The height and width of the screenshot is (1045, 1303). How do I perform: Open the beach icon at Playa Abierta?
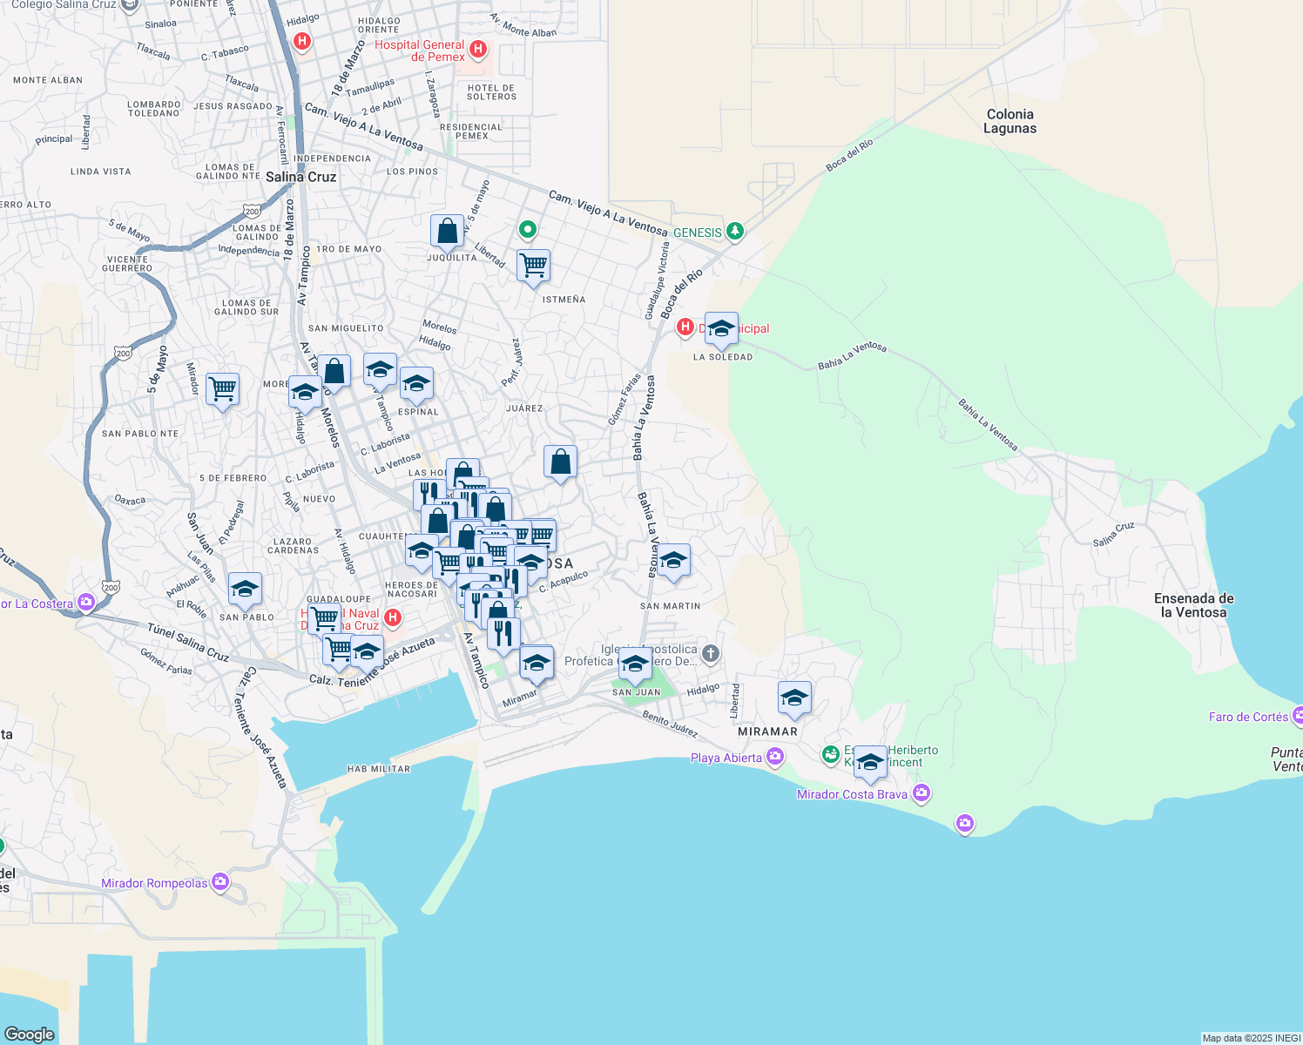click(774, 757)
